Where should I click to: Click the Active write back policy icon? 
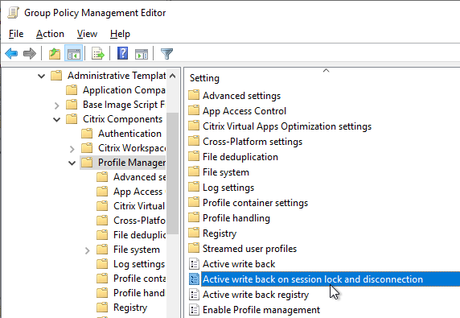click(x=194, y=264)
